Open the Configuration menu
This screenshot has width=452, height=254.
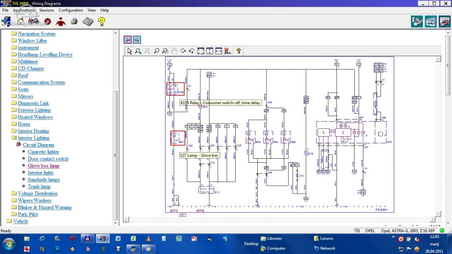click(71, 10)
